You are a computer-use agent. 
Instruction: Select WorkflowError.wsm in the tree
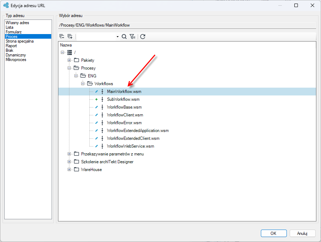(124, 123)
